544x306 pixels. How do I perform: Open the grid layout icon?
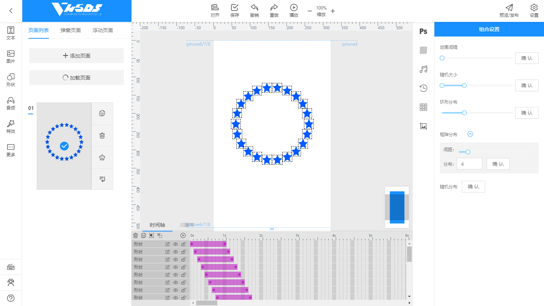click(x=423, y=107)
